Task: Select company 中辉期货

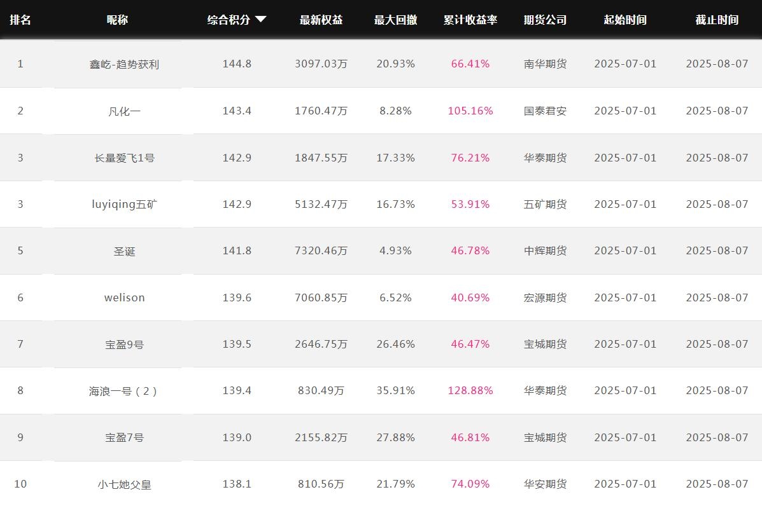Action: click(546, 251)
